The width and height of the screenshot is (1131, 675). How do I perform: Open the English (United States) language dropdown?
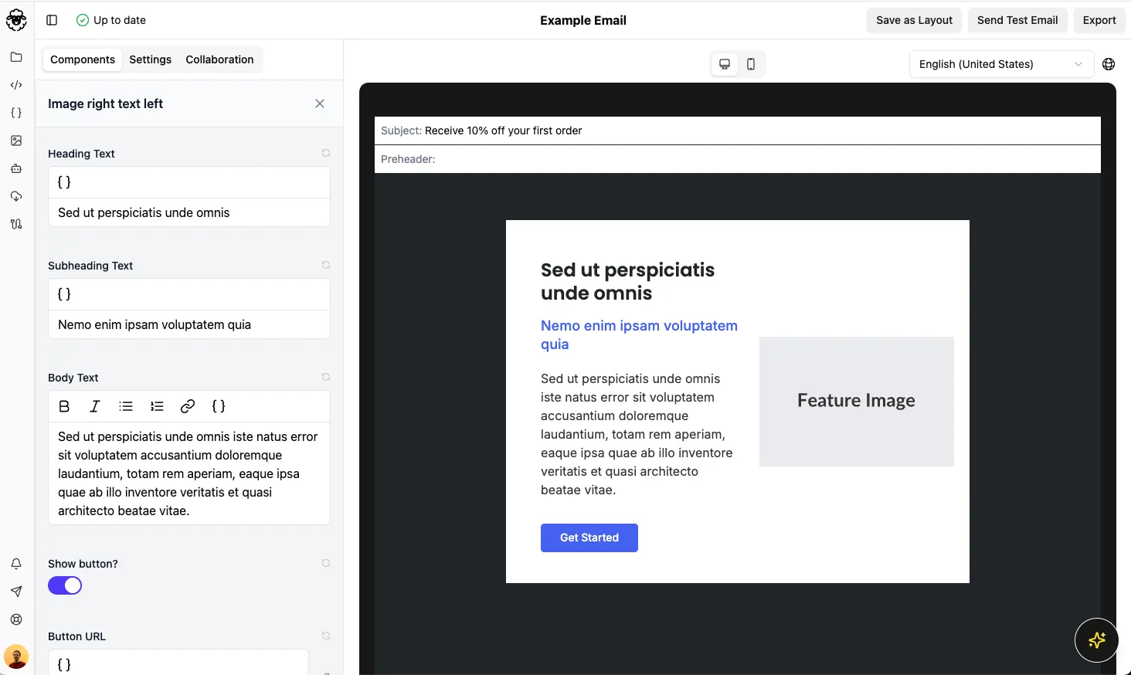[1000, 64]
